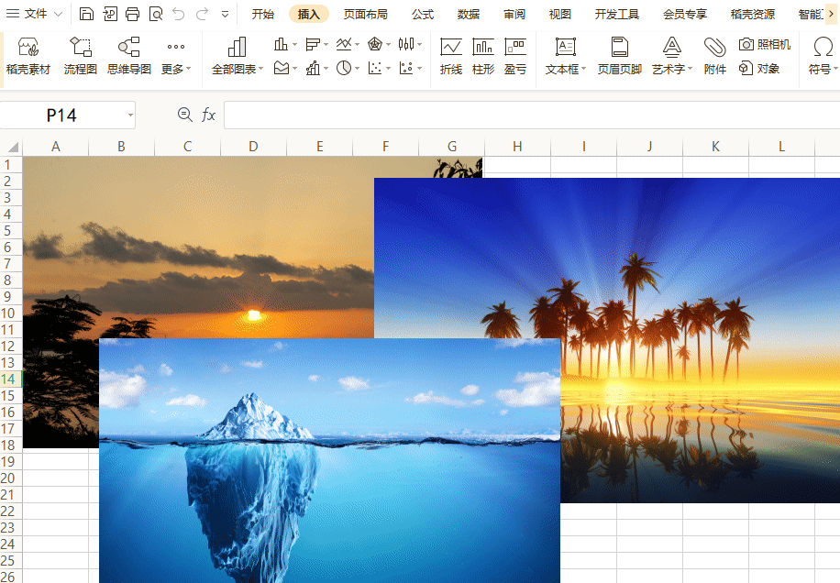Open the 符号 symbol dropdown
Screen dimensions: 840x583
coord(823,56)
